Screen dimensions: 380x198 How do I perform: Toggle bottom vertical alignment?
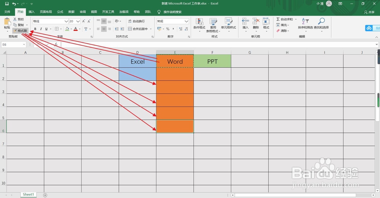click(109, 21)
